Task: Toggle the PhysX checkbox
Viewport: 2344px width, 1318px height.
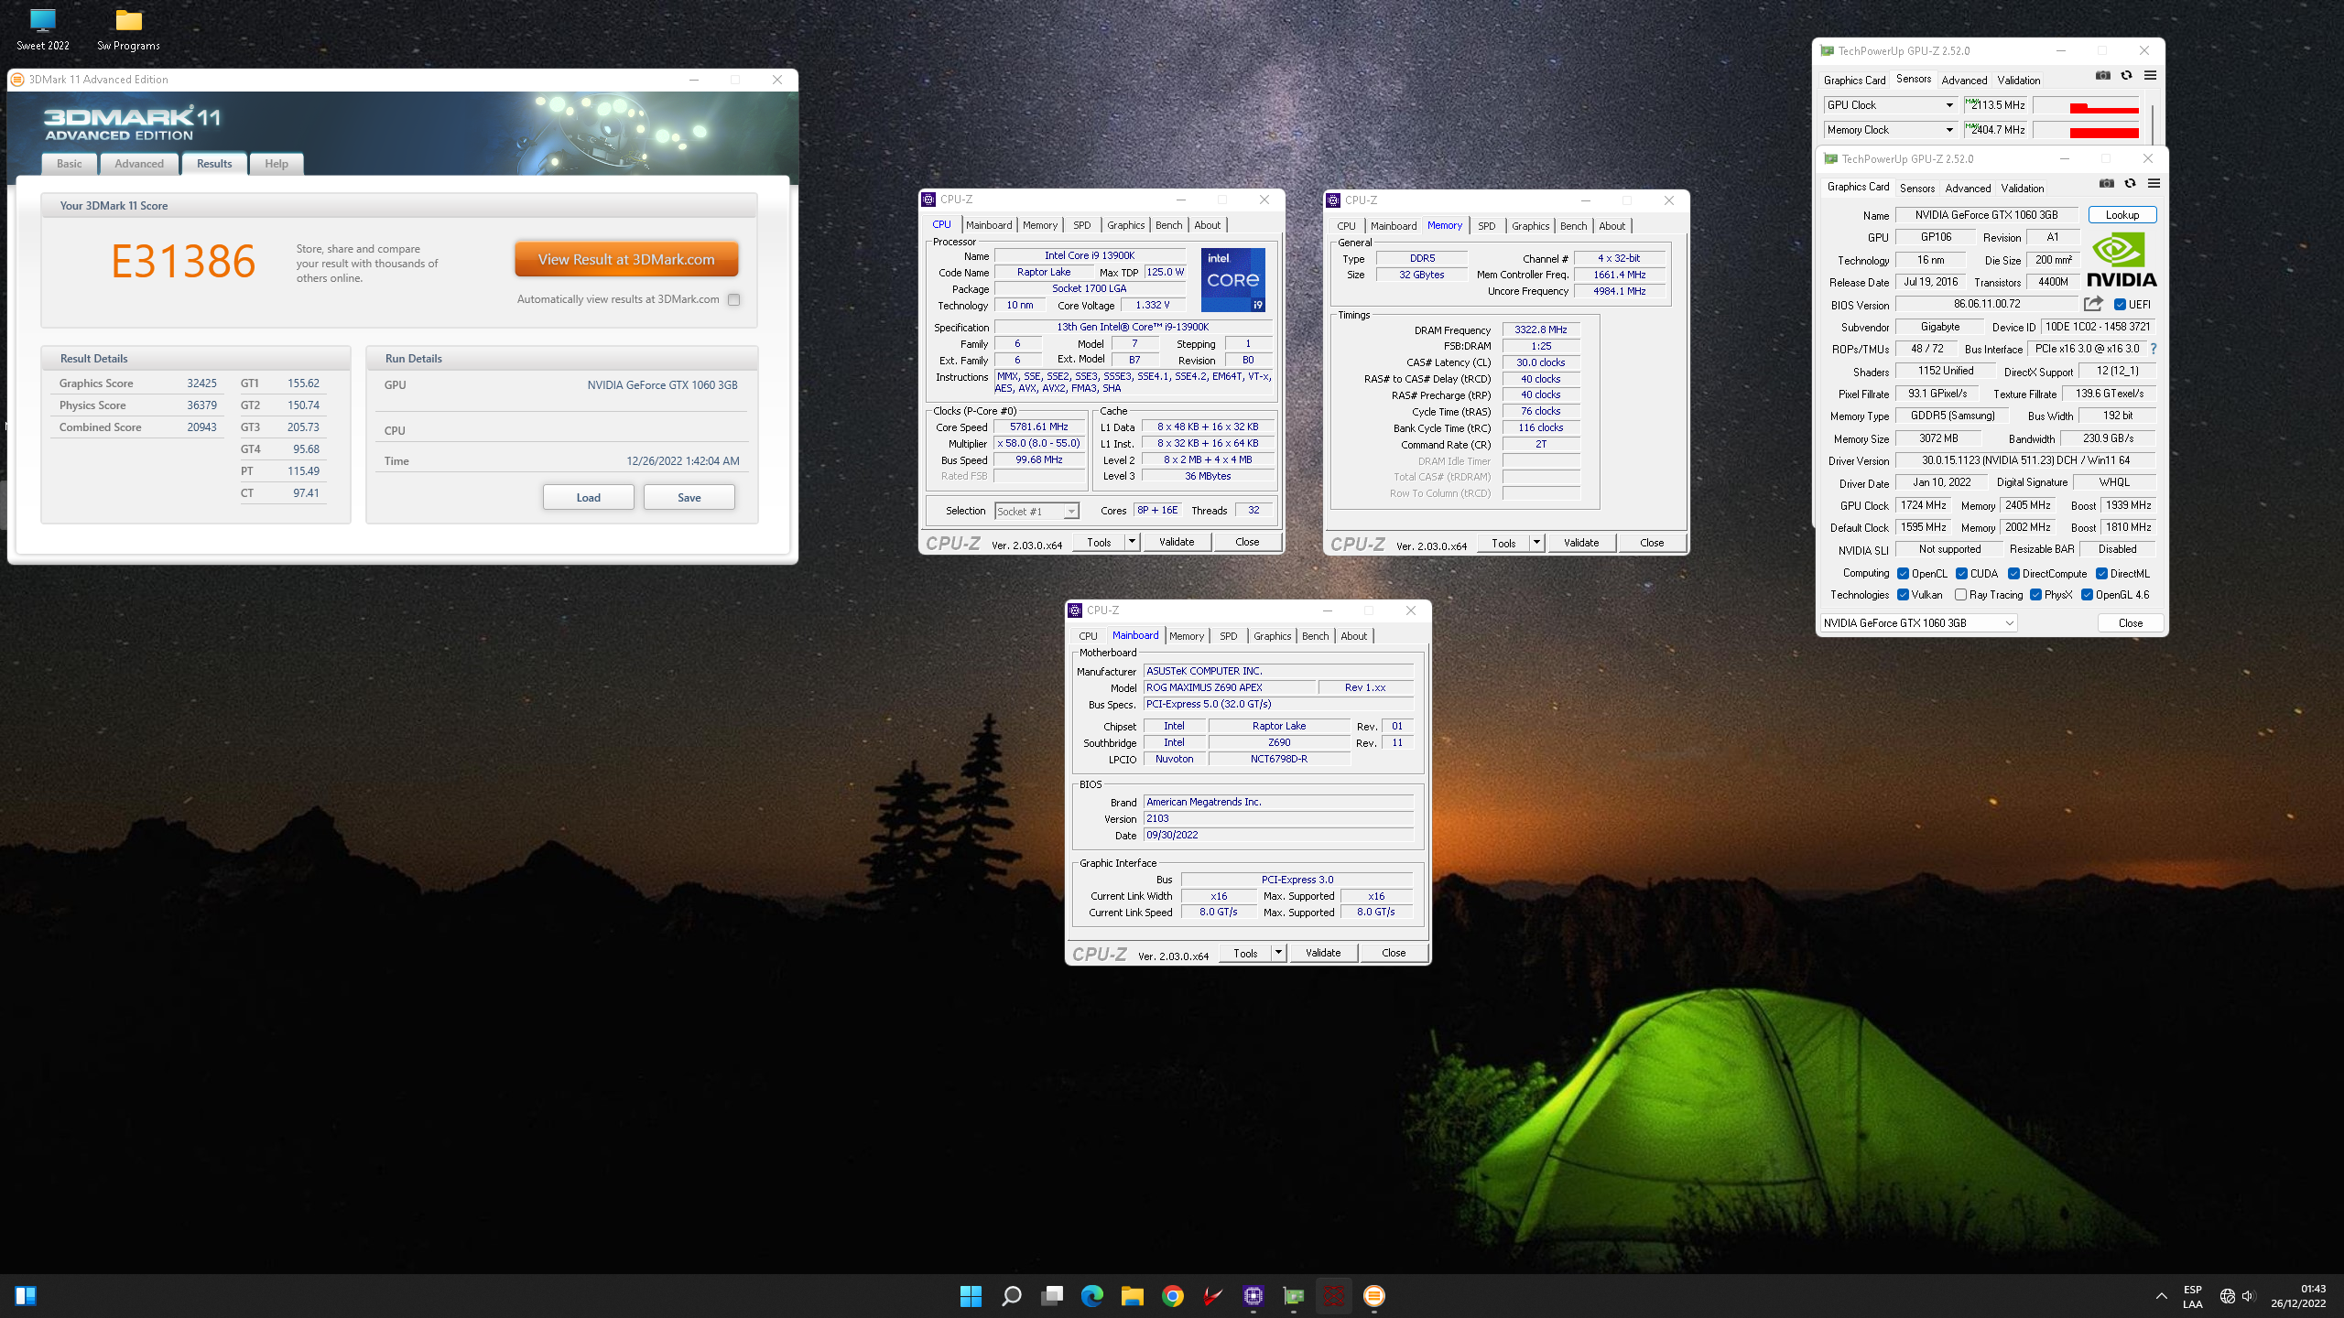Action: pyautogui.click(x=2035, y=595)
